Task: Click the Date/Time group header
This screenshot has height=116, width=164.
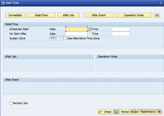Action: (x=83, y=24)
